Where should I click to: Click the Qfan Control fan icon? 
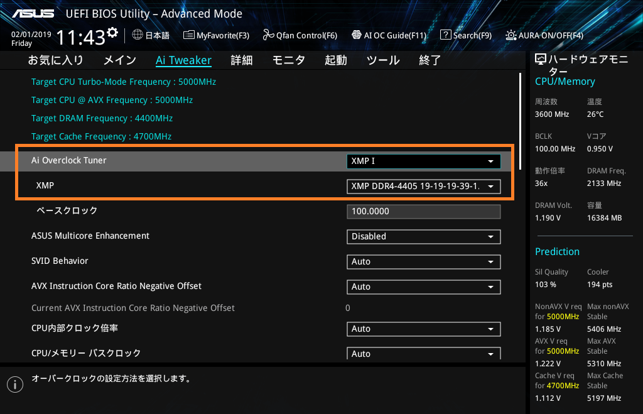pos(268,35)
